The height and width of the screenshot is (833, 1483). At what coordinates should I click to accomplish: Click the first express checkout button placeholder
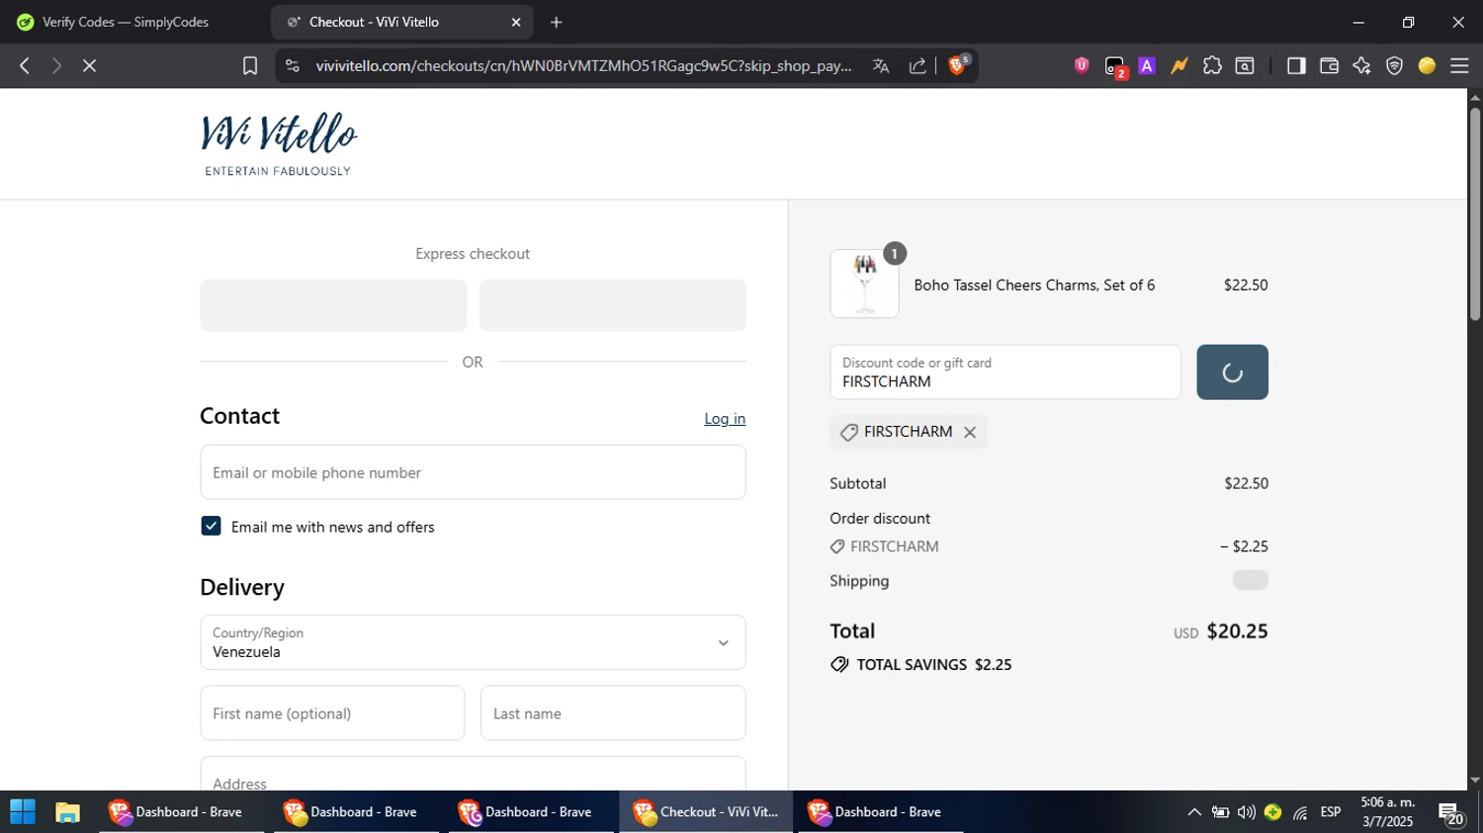point(333,305)
